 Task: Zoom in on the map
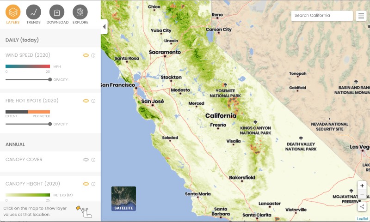click(362, 186)
